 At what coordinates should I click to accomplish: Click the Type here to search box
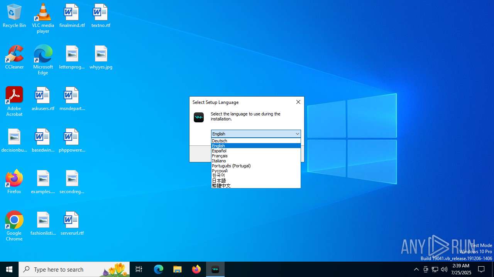coord(74,269)
